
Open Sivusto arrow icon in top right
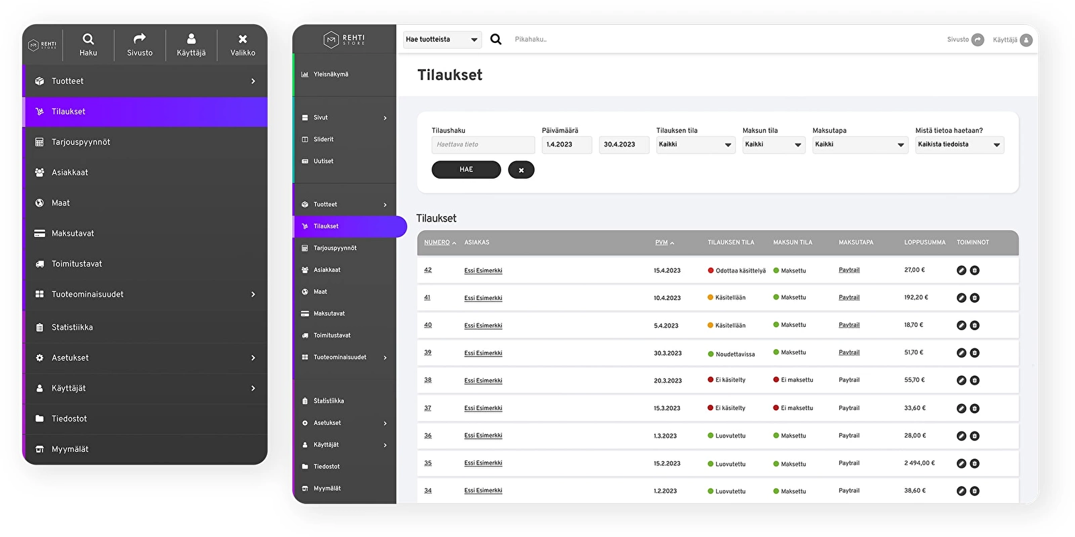[978, 40]
